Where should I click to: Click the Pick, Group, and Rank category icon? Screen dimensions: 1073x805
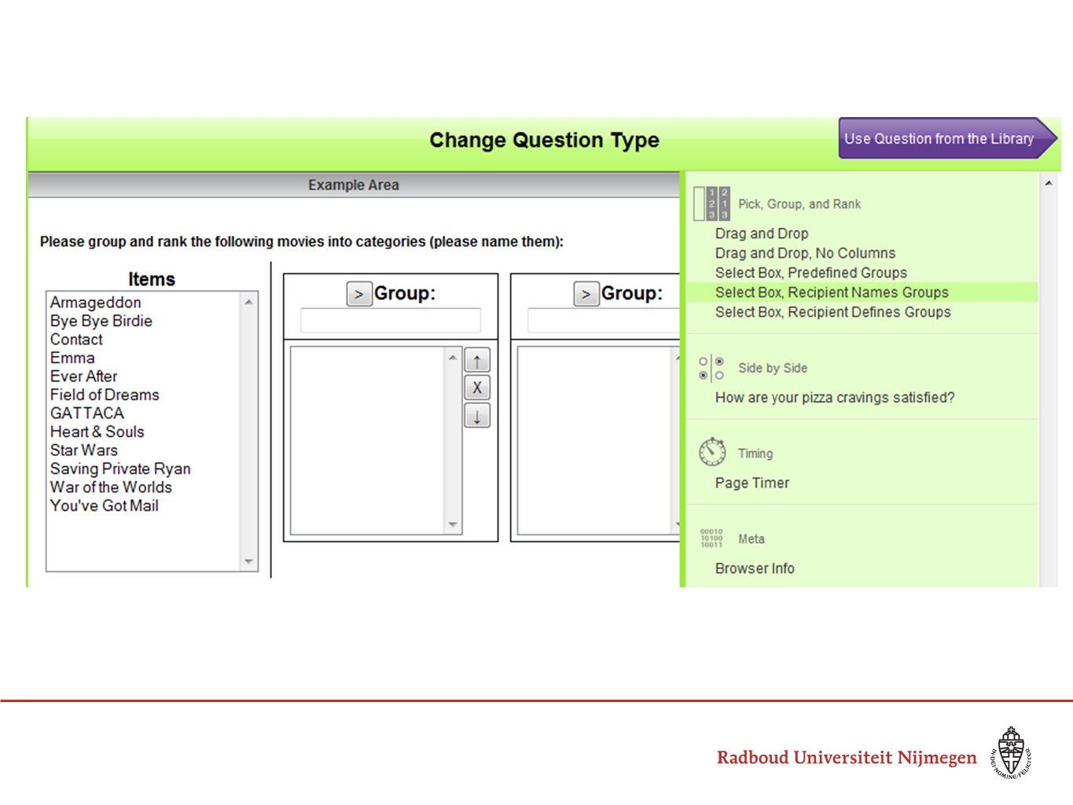(x=712, y=204)
